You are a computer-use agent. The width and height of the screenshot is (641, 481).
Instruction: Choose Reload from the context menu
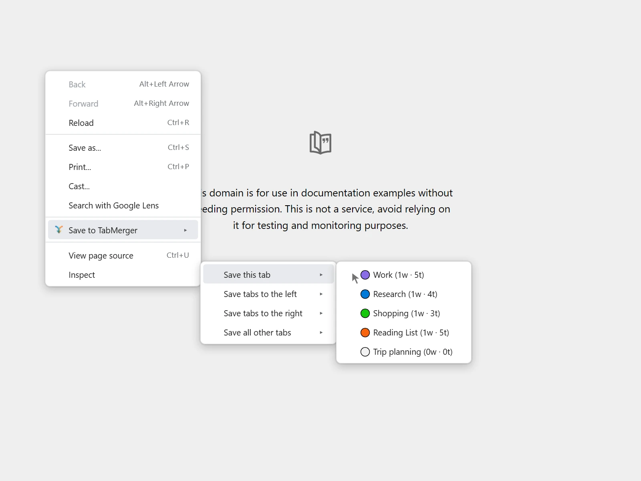point(123,123)
